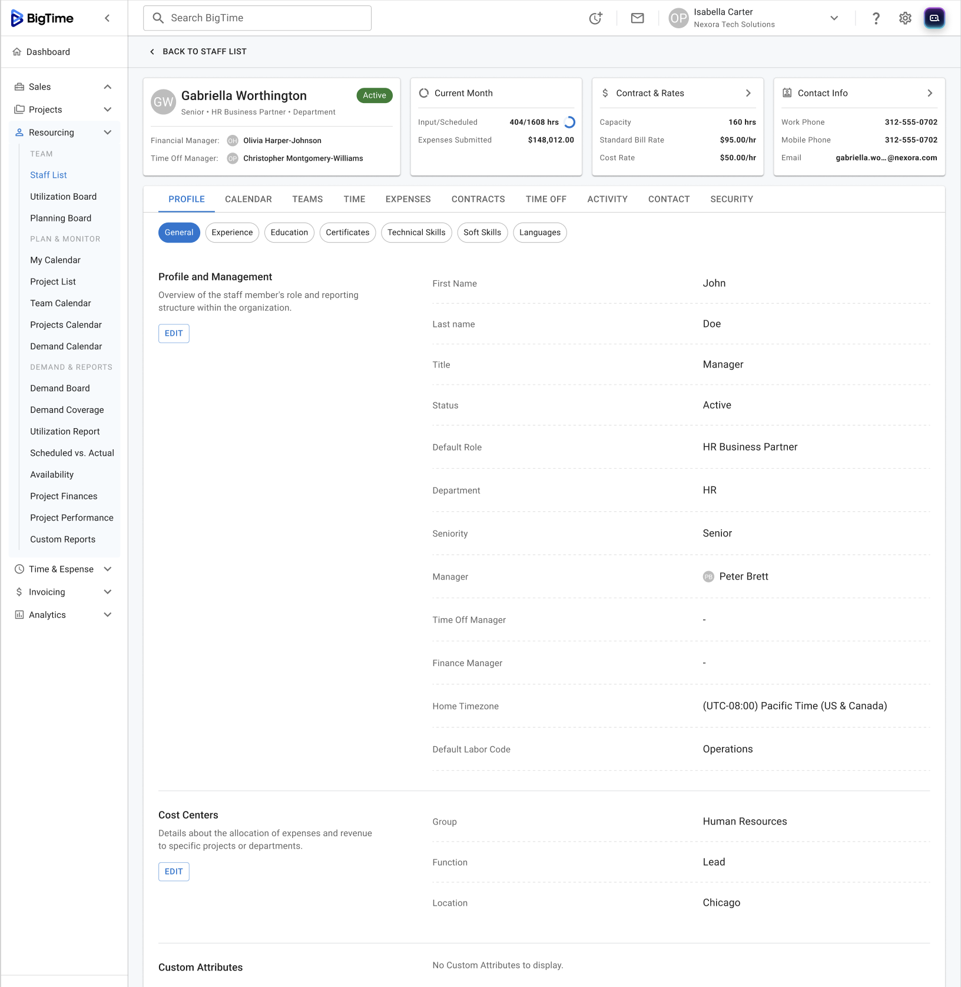Click EDIT under Profile and Management
Image resolution: width=961 pixels, height=987 pixels.
[x=174, y=333]
